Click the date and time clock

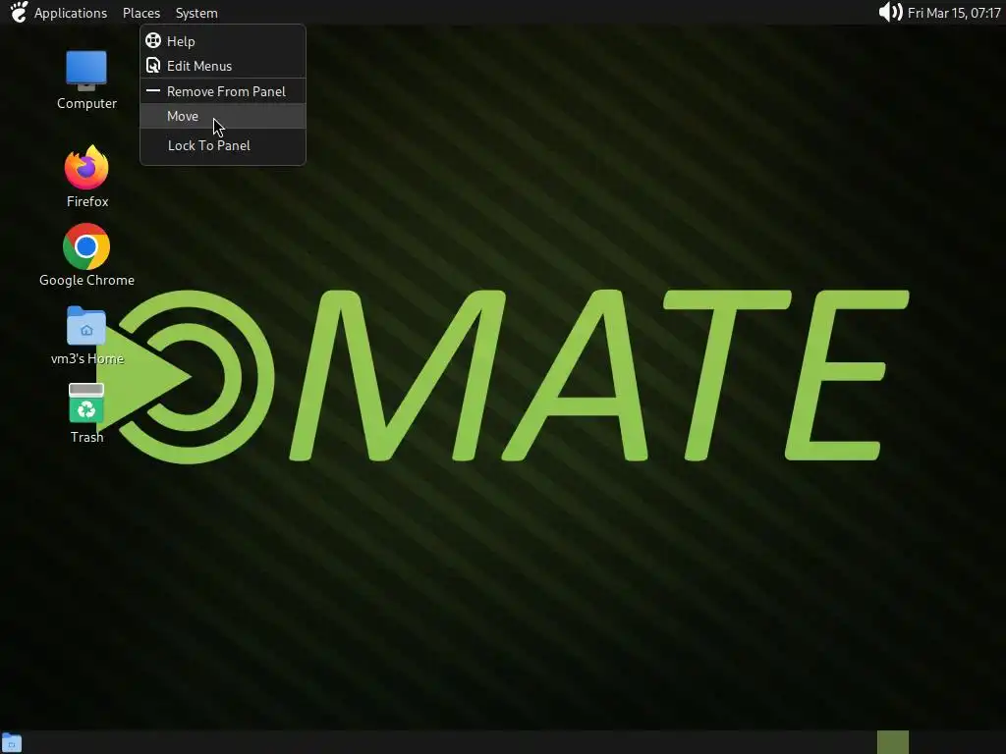point(954,13)
